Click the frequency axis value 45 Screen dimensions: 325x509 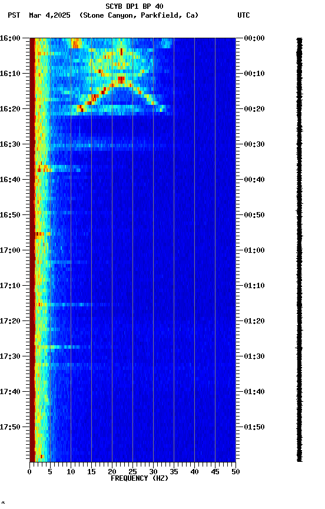pyautogui.click(x=215, y=472)
